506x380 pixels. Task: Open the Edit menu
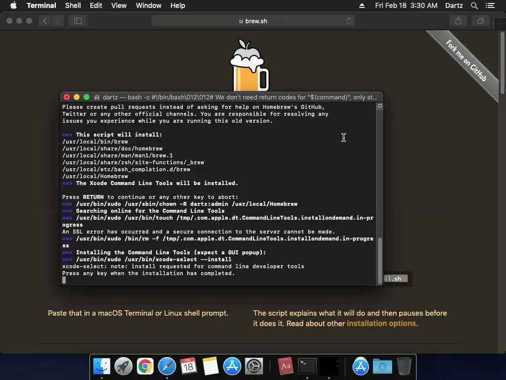96,5
